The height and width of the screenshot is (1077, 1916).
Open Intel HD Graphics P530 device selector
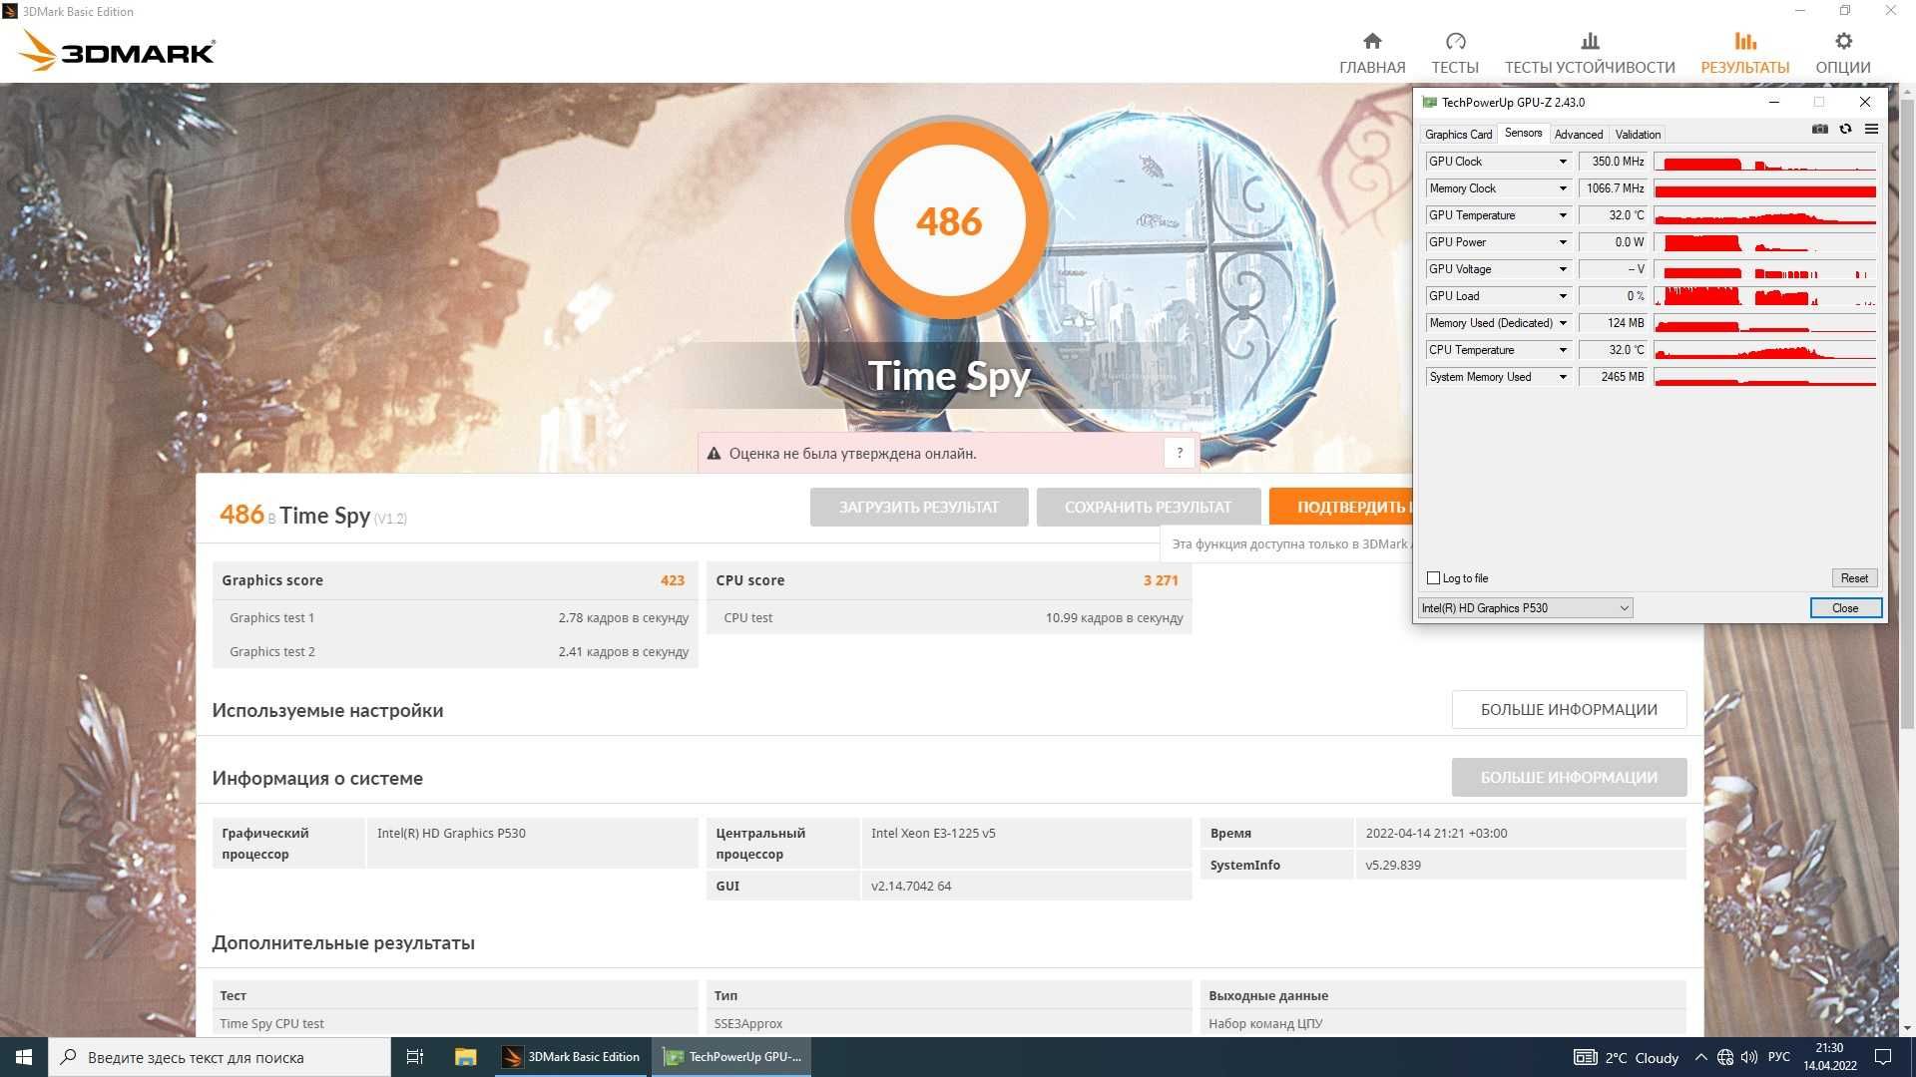[1525, 608]
